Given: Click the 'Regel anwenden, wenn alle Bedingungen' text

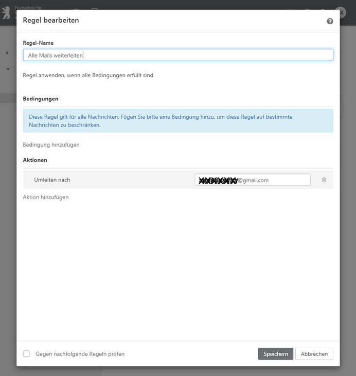Looking at the screenshot, I should 88,75.
